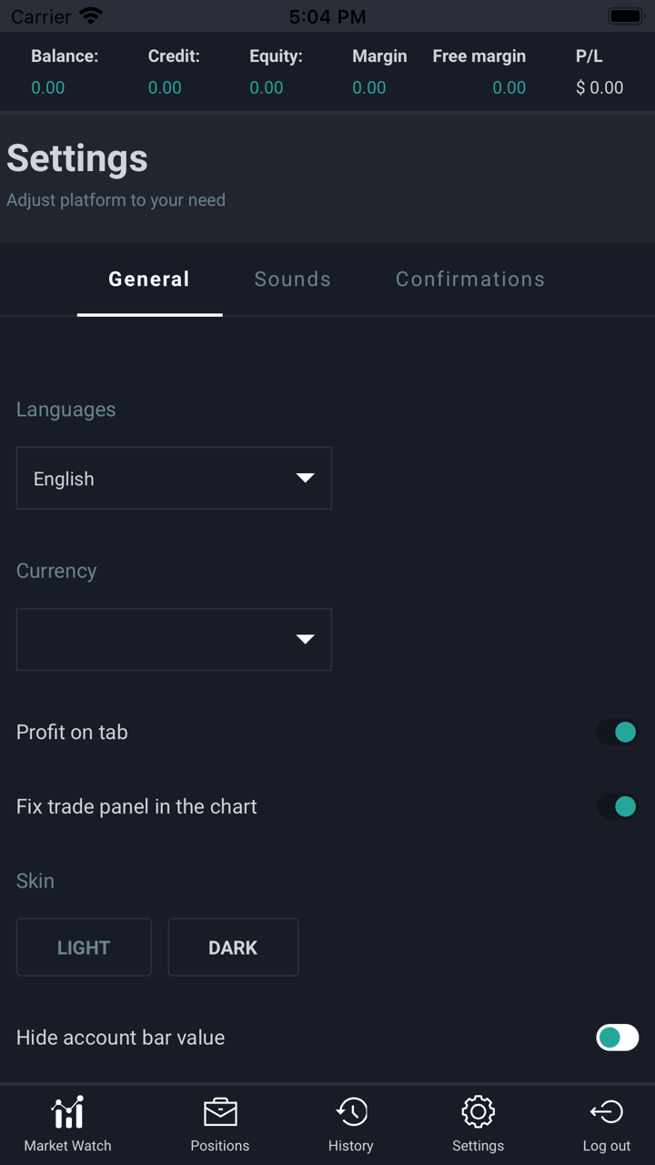The image size is (655, 1165).
Task: Open the Languages dropdown showing English
Action: (174, 479)
